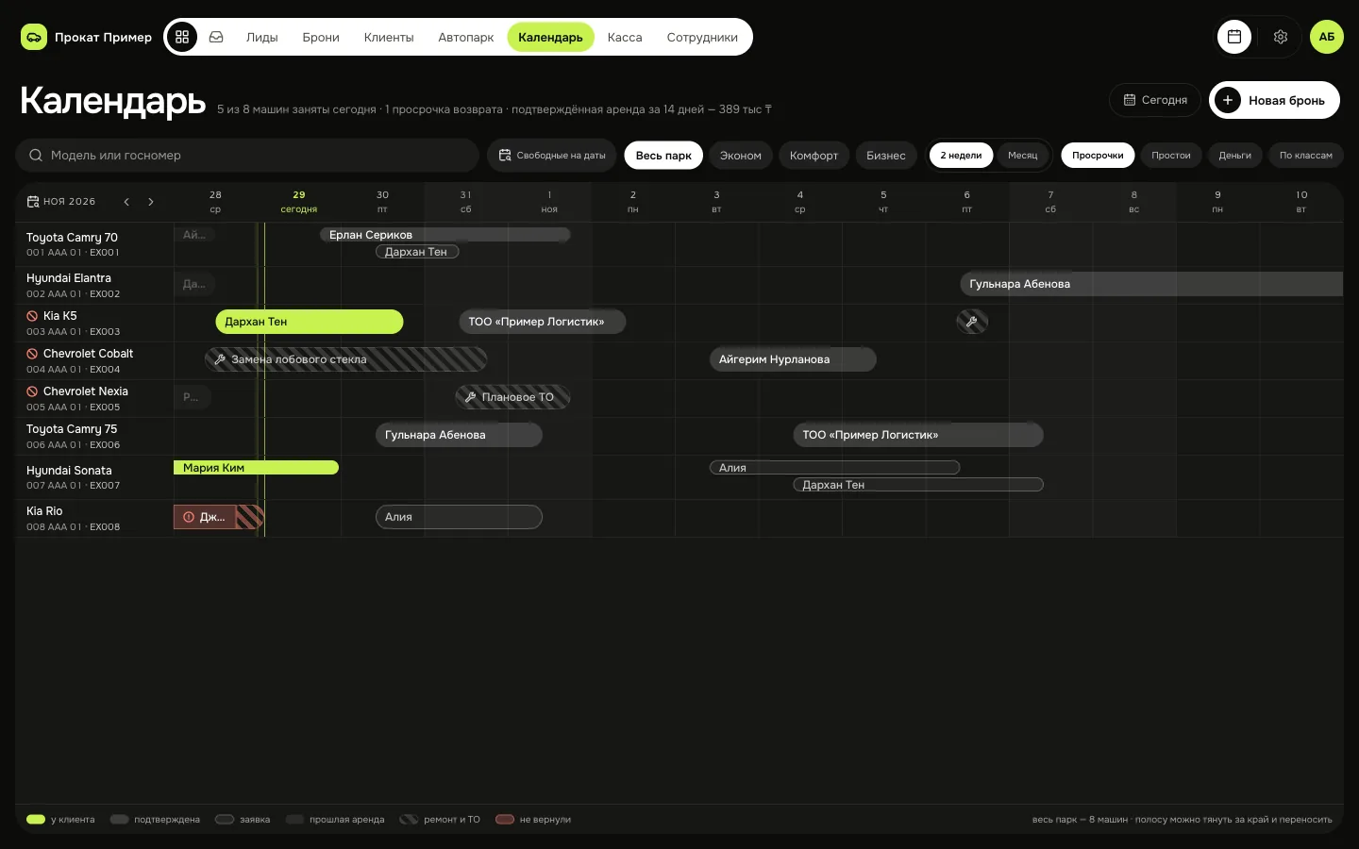Switch to the Автопарк tab
The height and width of the screenshot is (849, 1359).
coord(466,37)
